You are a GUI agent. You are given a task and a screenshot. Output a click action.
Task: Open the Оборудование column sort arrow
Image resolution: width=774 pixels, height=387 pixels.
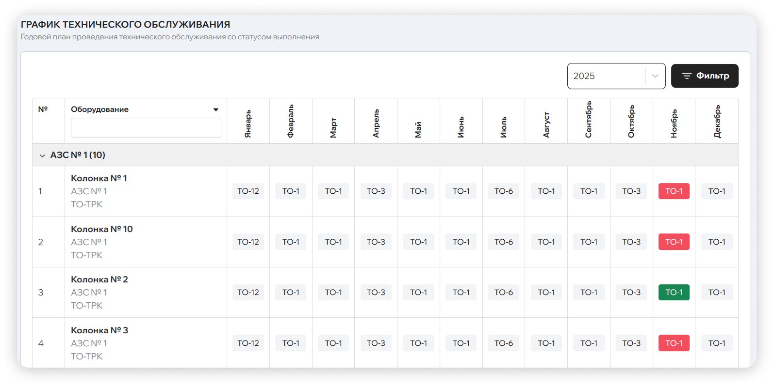216,109
